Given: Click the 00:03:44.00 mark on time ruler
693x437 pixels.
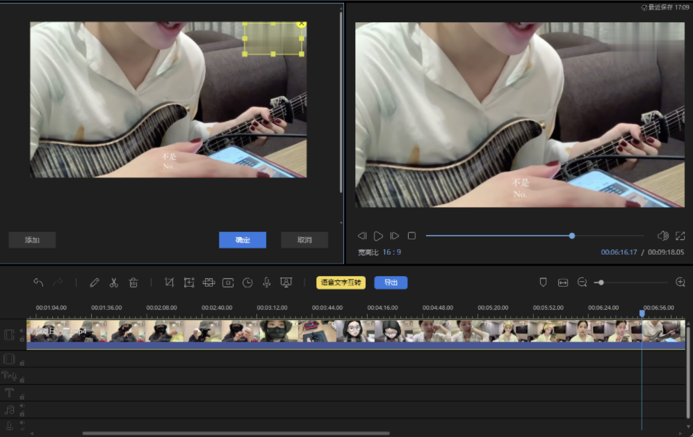Looking at the screenshot, I should [x=327, y=308].
